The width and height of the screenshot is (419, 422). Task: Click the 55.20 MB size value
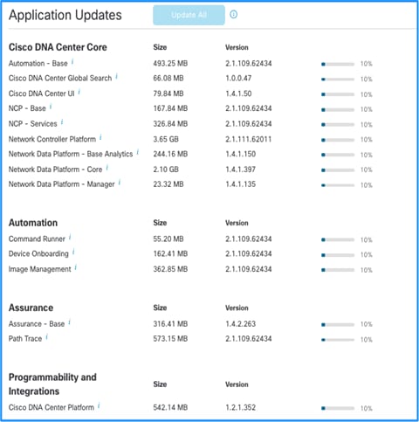(168, 239)
